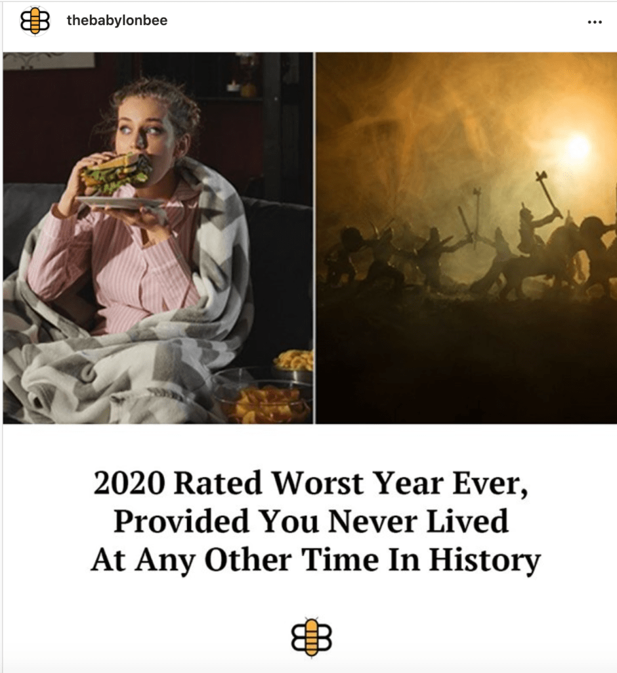Click the battle silhouette photo
The height and width of the screenshot is (673, 617).
coord(467,238)
